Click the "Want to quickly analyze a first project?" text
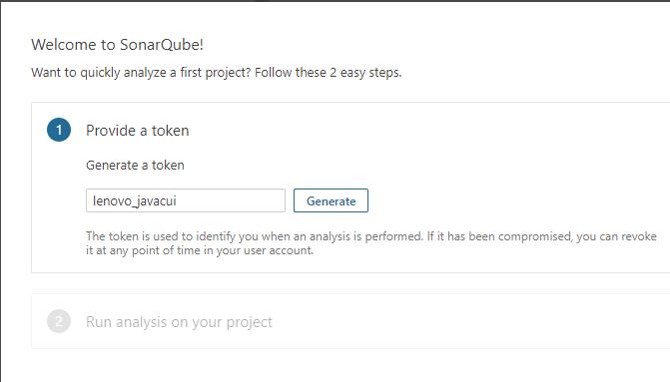This screenshot has height=382, width=670. tap(141, 73)
